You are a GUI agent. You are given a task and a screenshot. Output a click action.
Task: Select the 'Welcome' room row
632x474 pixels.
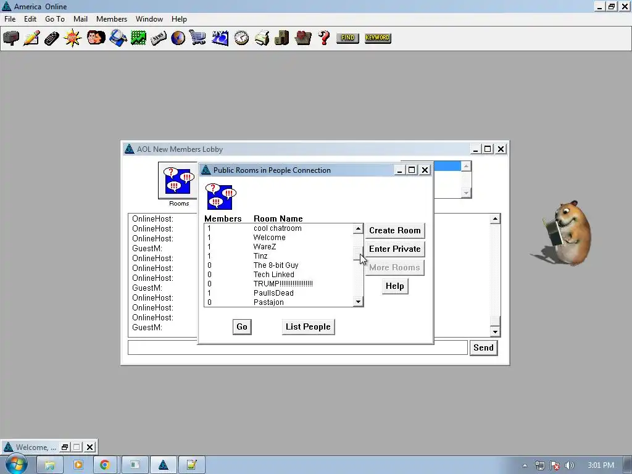[x=278, y=238]
